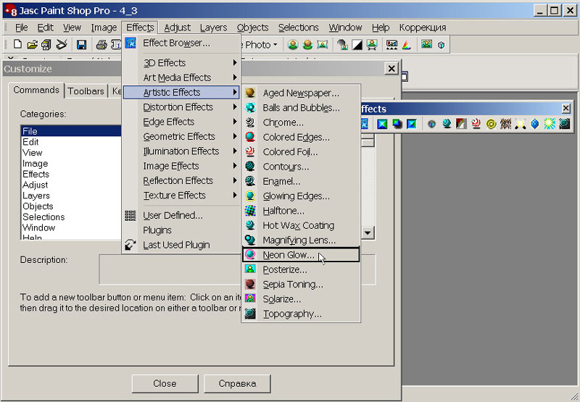Click the Справка help button

[237, 383]
